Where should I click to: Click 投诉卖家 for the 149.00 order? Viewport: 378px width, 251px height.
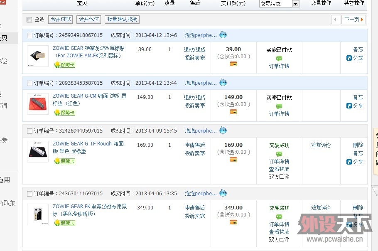pos(195,106)
